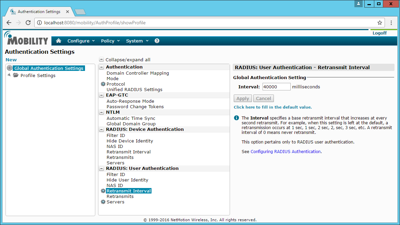Expand the Profile Settings tree node
The height and width of the screenshot is (225, 400).
pos(9,75)
